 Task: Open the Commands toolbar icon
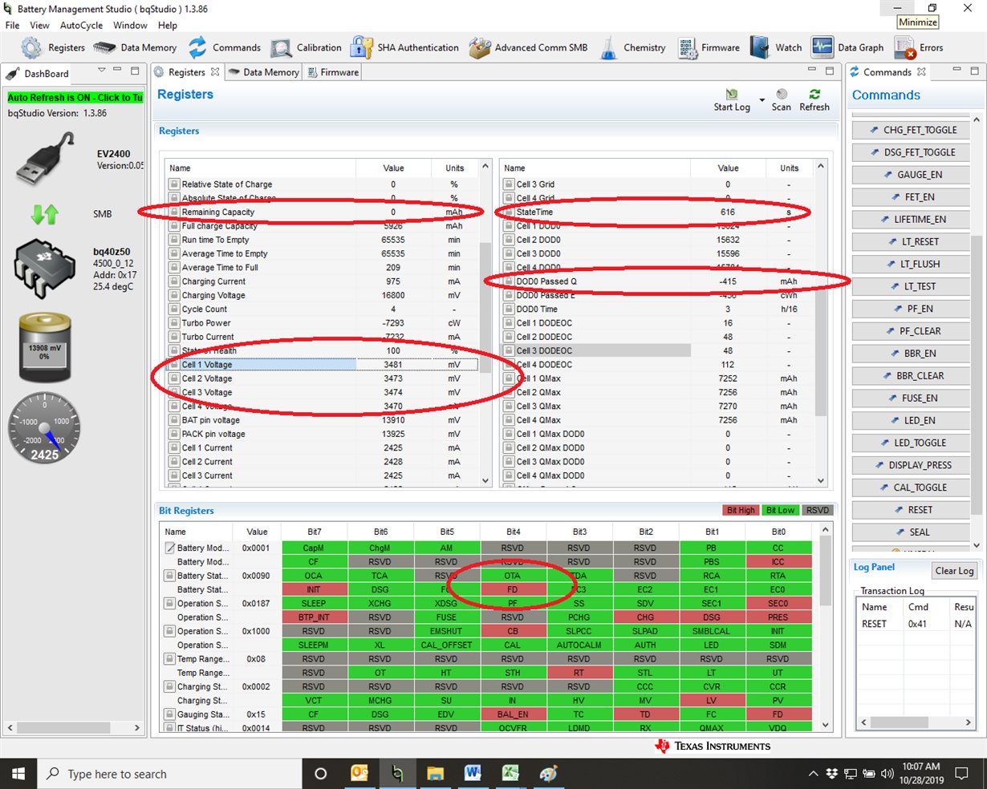197,47
